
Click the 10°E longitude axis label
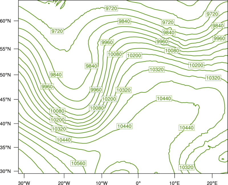click(x=174, y=183)
